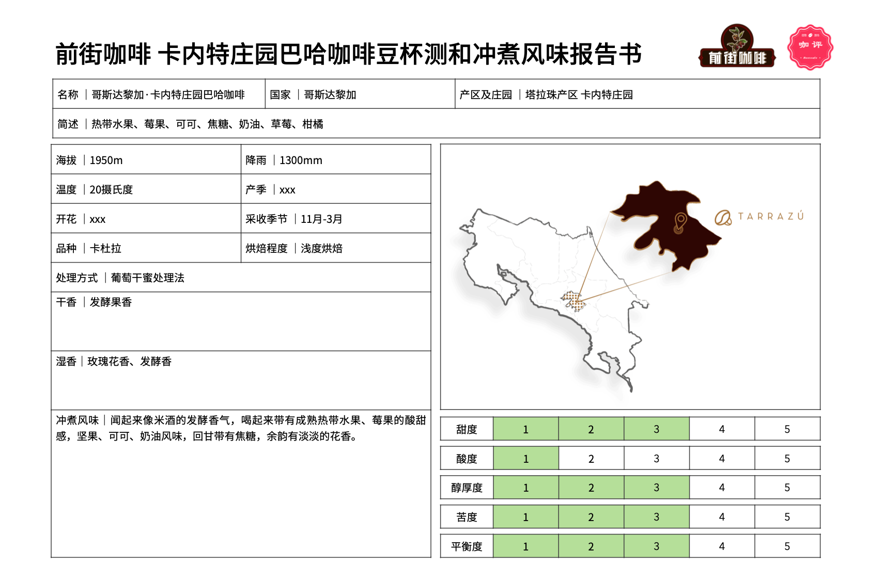
Task: Click the 开花 xxx field
Action: 146,219
